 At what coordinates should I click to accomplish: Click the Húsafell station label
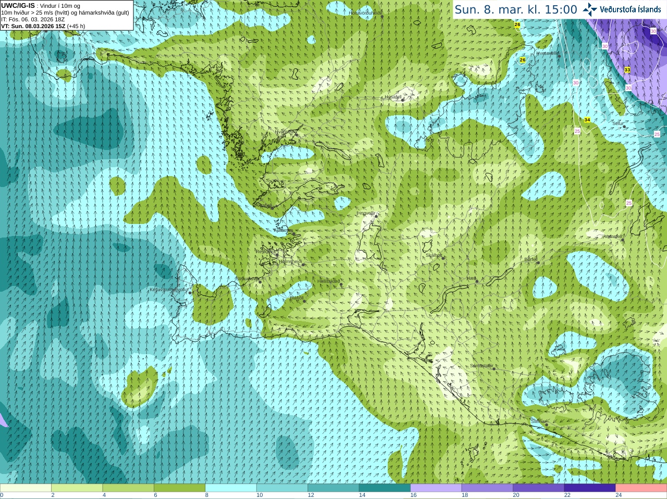(x=393, y=97)
